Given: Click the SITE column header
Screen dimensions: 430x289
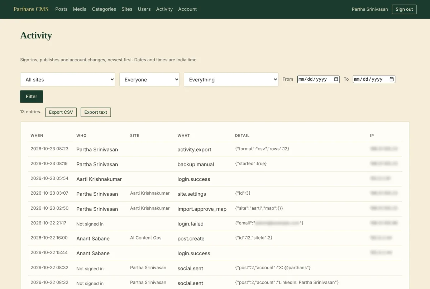Looking at the screenshot, I should [x=135, y=136].
